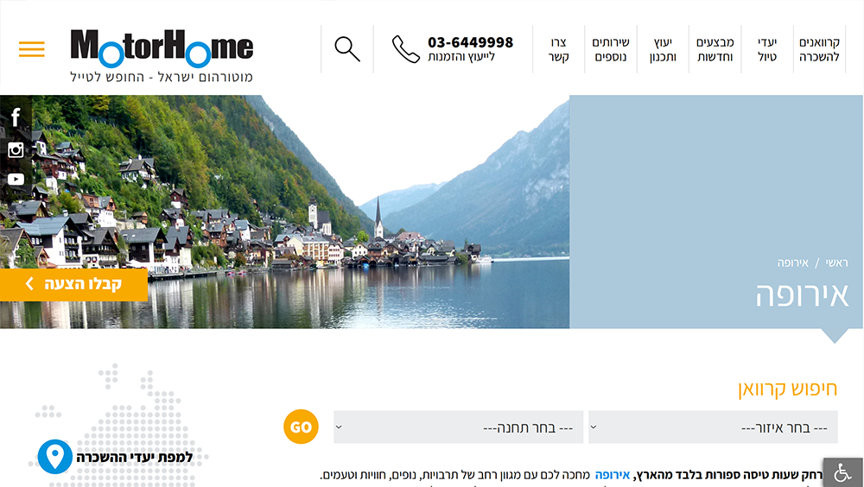864x487 pixels.
Task: Open the יעדי טיול menu item
Action: tap(767, 49)
